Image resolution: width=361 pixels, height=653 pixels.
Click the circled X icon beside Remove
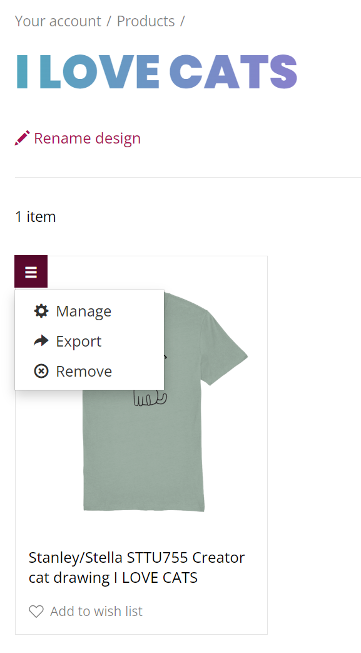41,371
